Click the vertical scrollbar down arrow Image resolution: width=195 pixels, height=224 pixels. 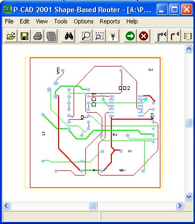tap(189, 196)
